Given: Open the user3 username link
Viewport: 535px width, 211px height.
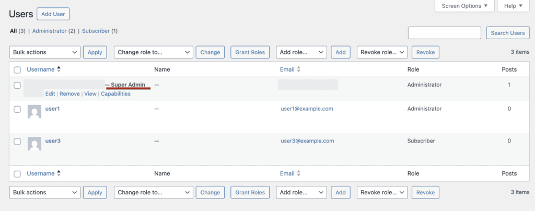Looking at the screenshot, I should 53,141.
